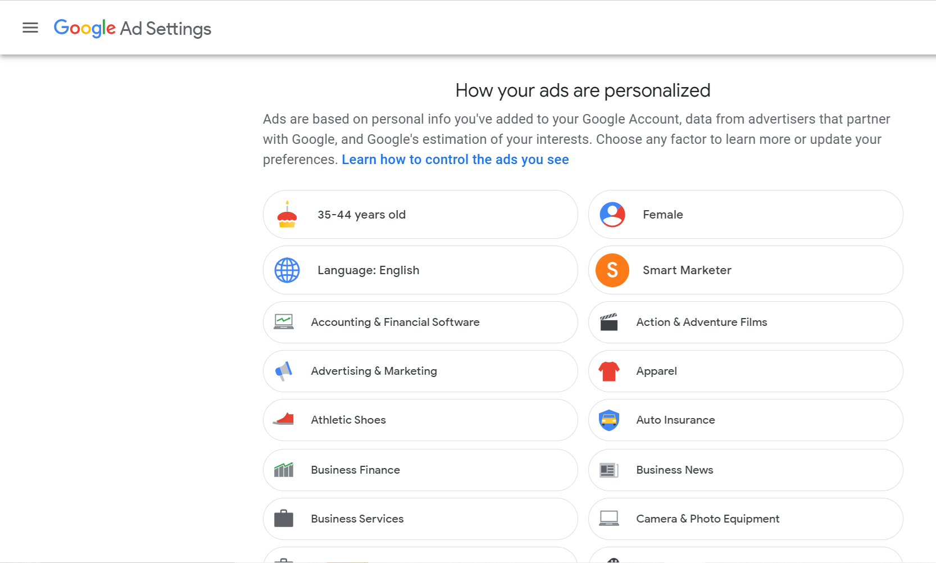Open the Camera & Photo Equipment interest

[745, 519]
